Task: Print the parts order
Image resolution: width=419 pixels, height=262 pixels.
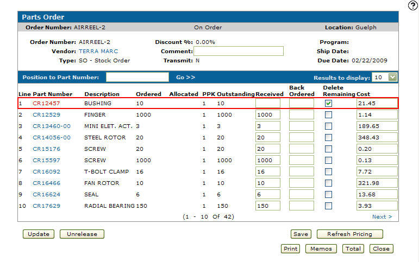Action: (x=290, y=248)
